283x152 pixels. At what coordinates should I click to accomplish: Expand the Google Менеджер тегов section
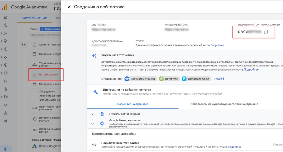(92, 124)
